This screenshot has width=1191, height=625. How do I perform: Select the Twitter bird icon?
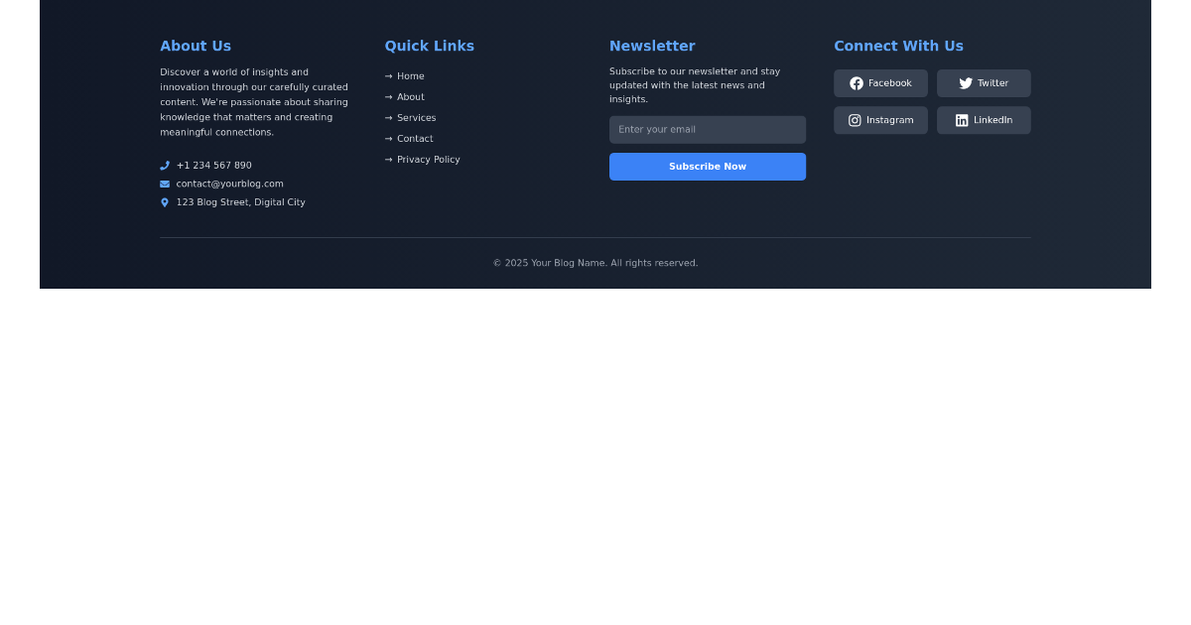(965, 83)
